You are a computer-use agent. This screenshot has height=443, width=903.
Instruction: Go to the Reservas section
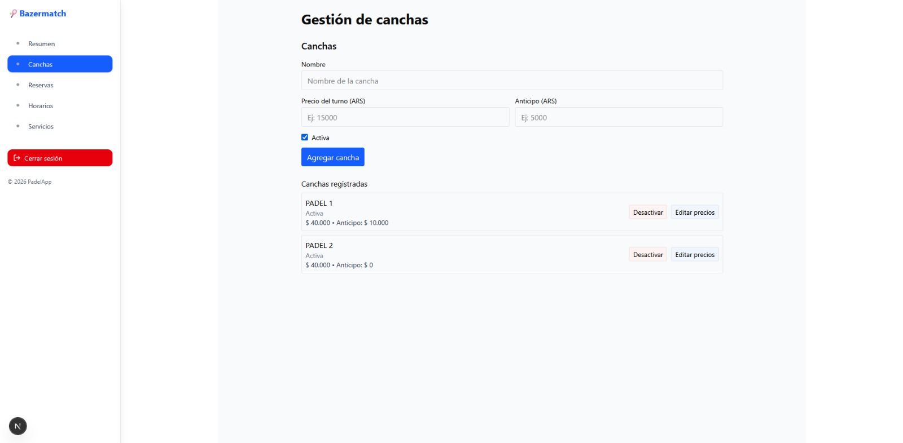41,85
